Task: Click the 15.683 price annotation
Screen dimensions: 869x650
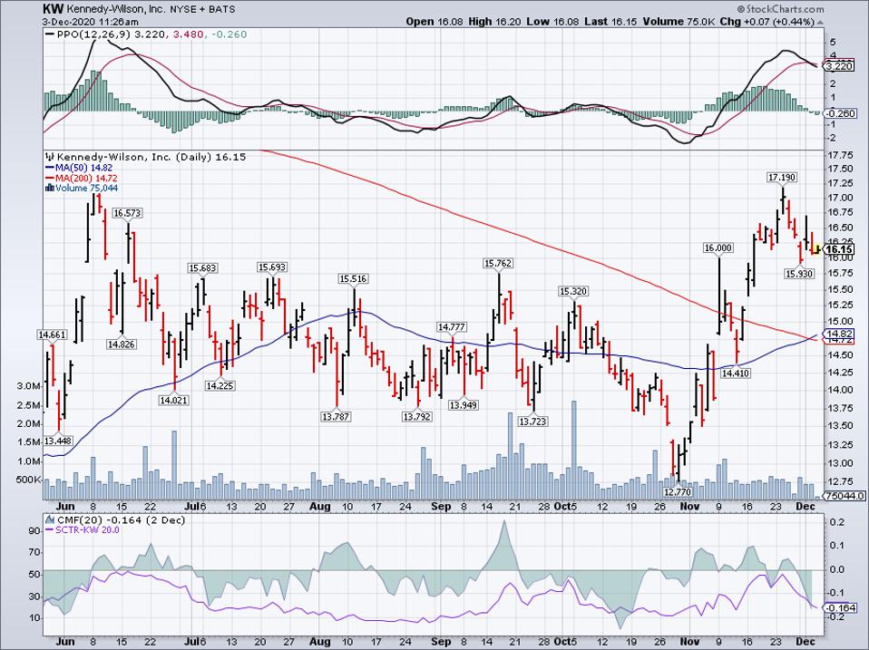Action: [x=203, y=268]
